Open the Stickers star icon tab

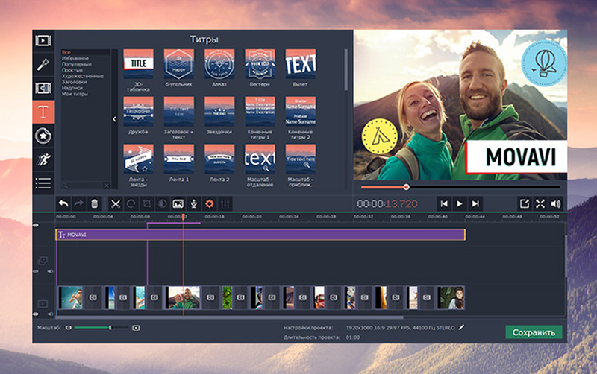44,135
